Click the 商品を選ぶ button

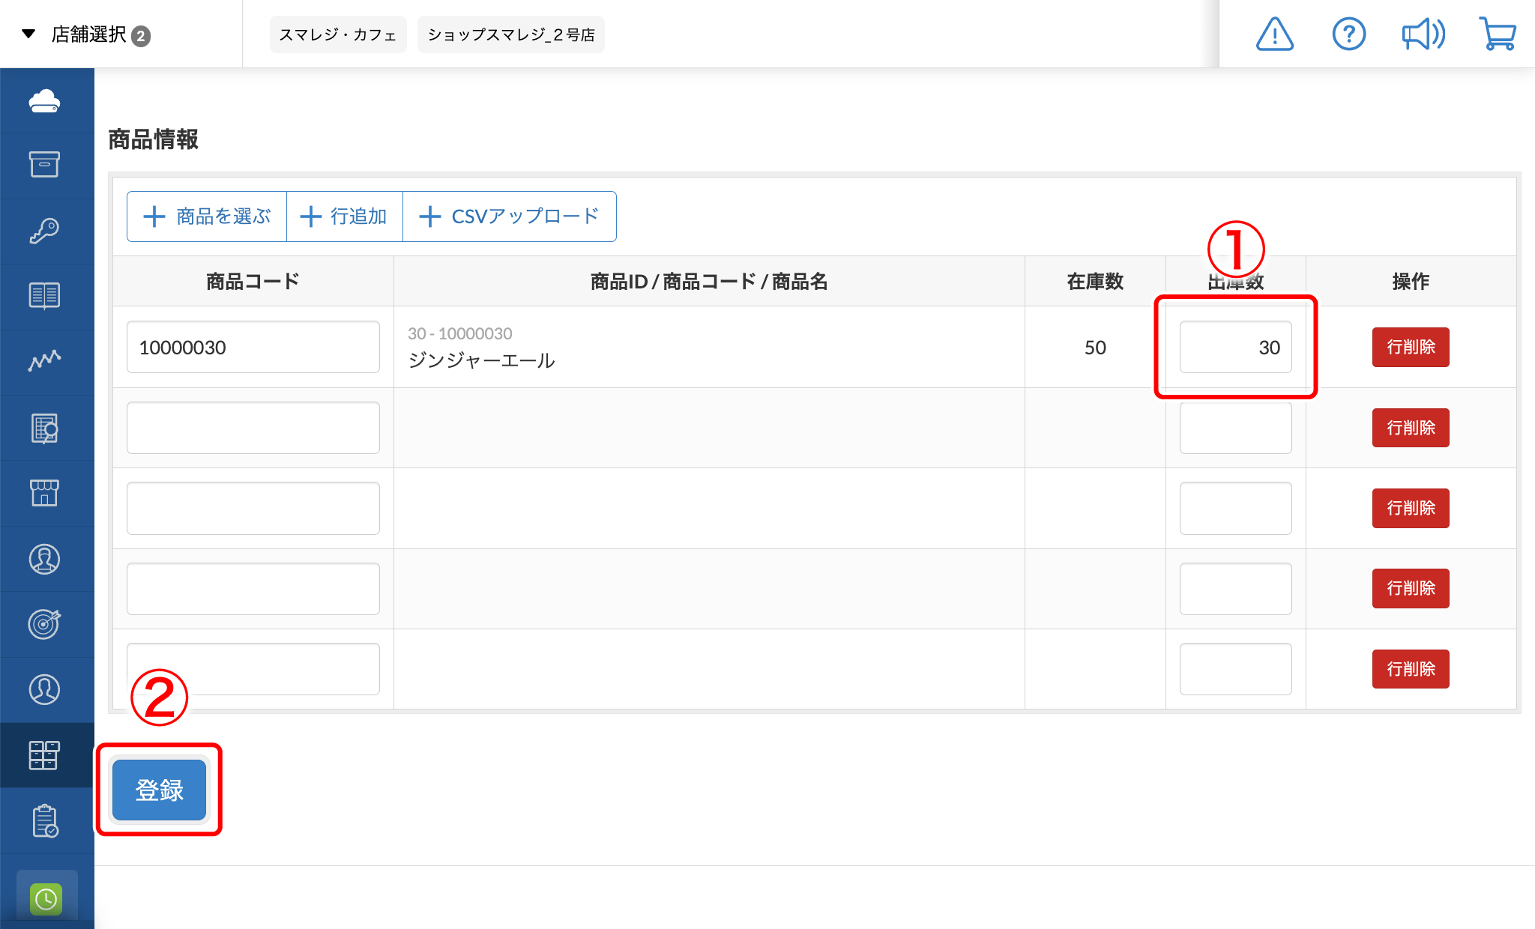(x=207, y=217)
